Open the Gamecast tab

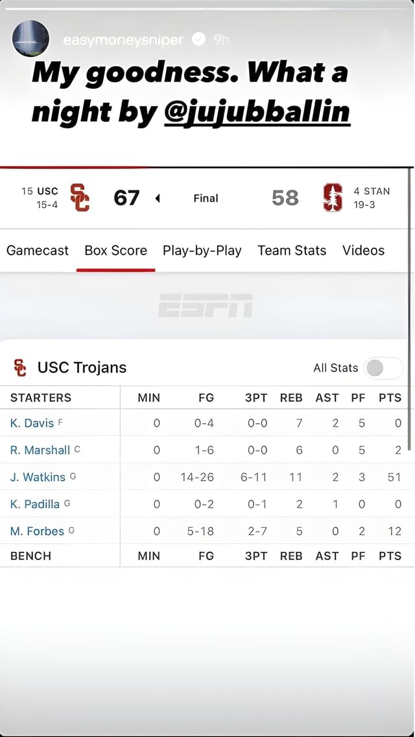coord(38,251)
